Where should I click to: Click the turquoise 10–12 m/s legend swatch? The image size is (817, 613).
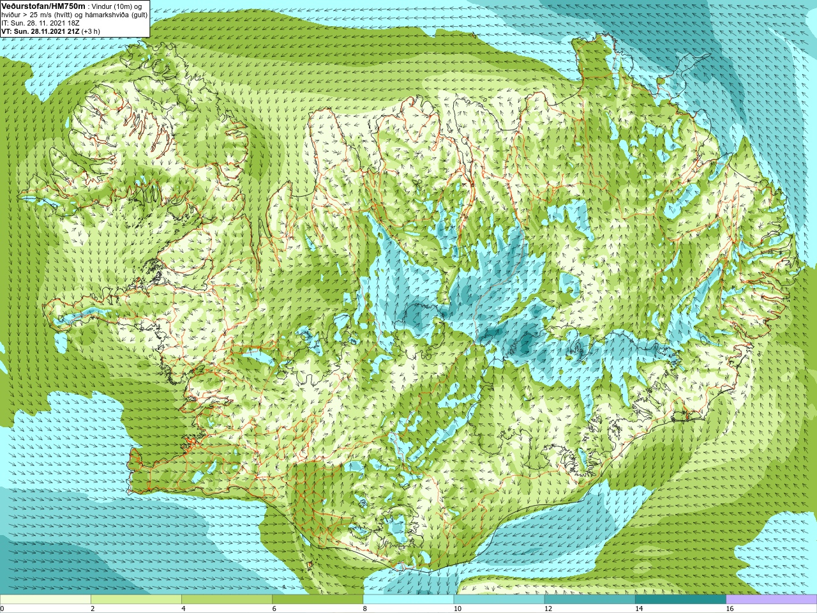[x=499, y=599]
